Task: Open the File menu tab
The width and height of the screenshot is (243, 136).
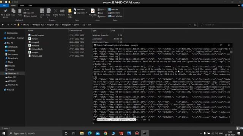Action: tap(4, 5)
